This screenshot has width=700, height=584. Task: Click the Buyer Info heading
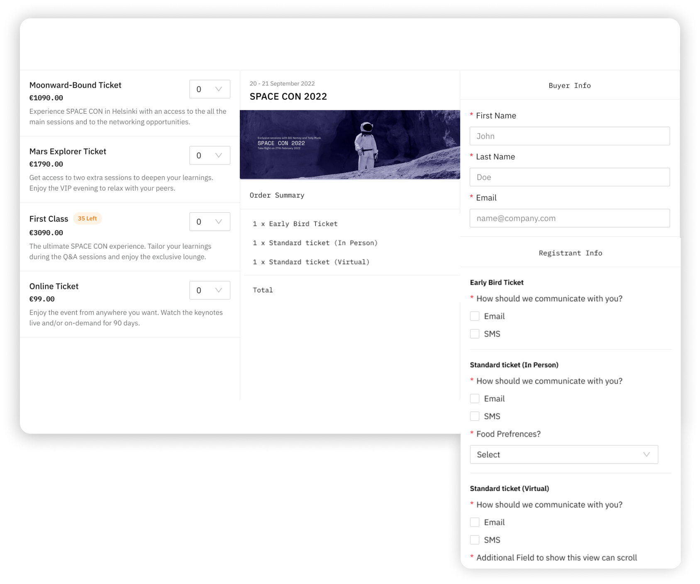570,86
